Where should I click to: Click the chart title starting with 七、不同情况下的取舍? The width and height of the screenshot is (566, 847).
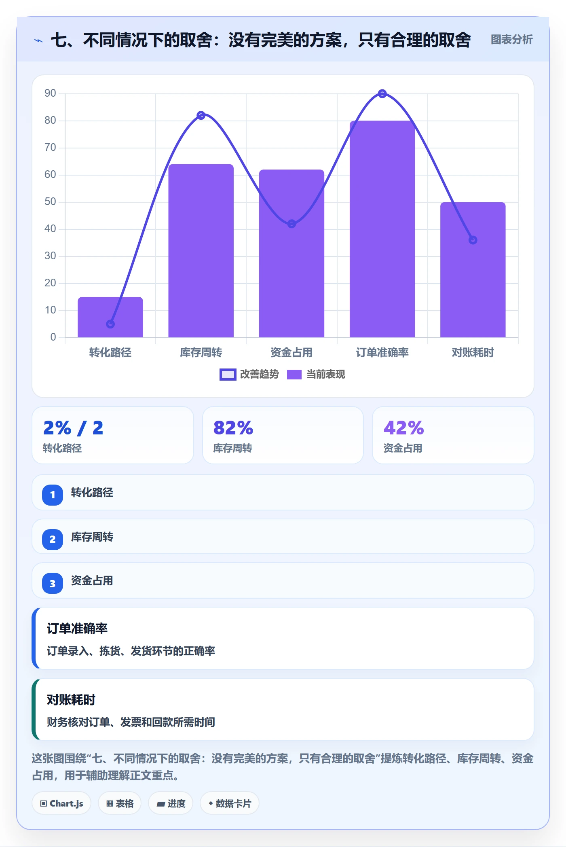[261, 40]
